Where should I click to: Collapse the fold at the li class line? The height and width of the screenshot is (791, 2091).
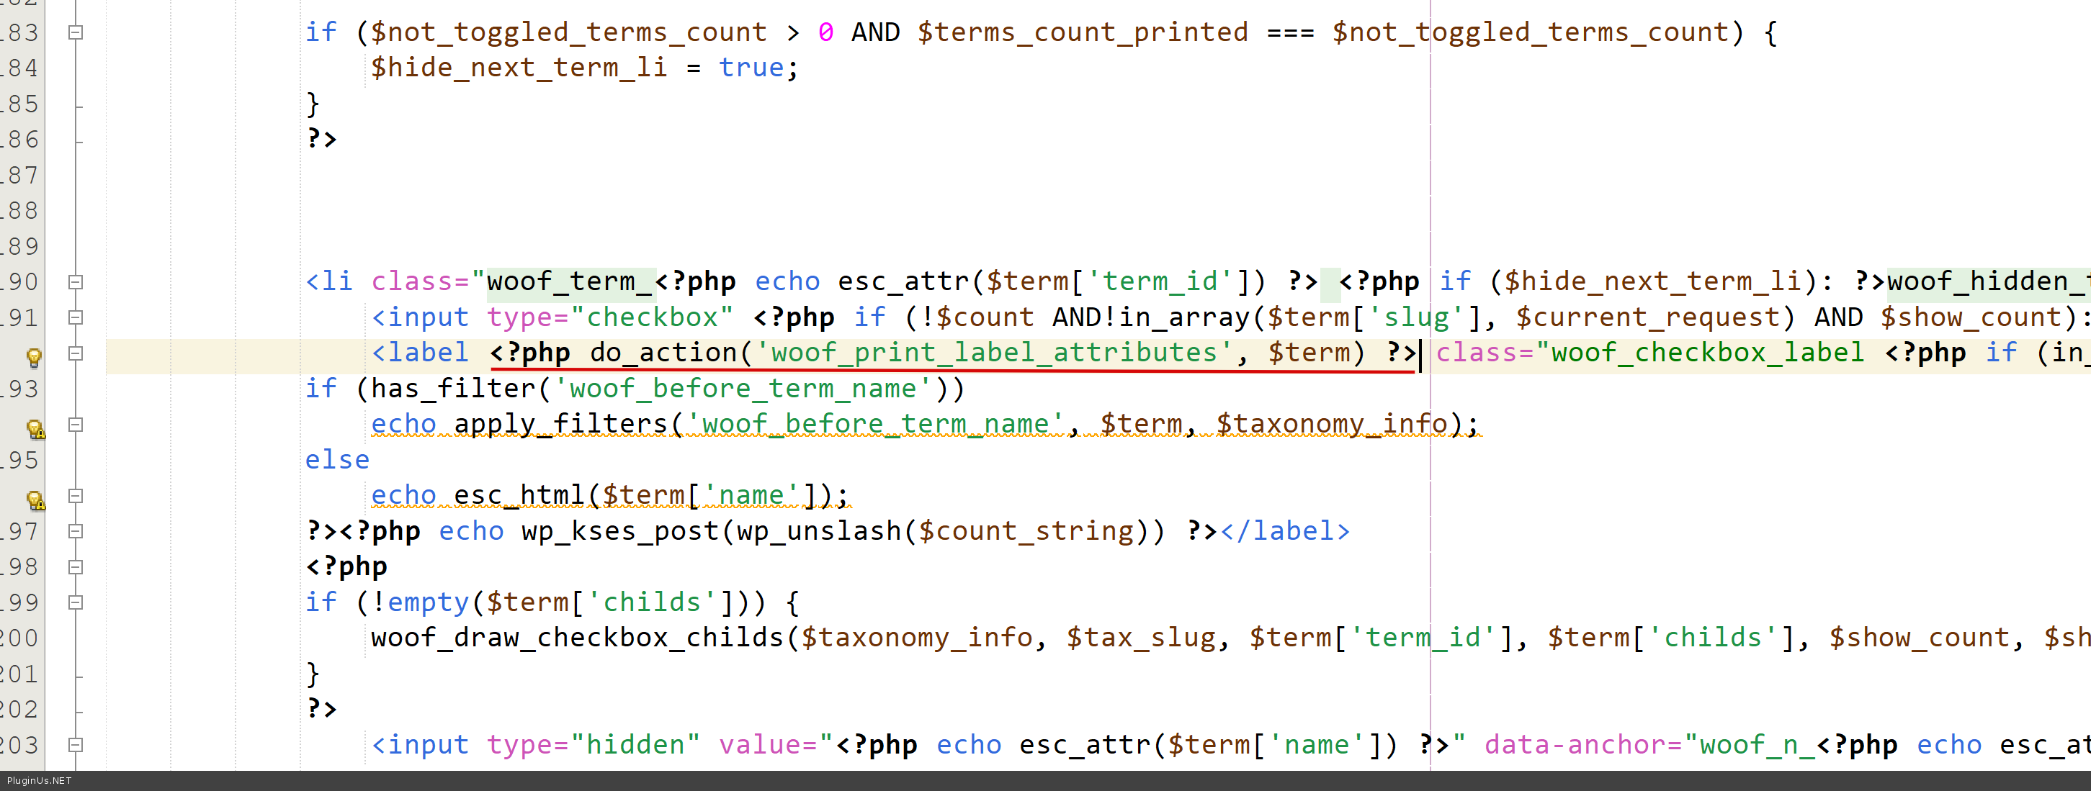[x=76, y=281]
